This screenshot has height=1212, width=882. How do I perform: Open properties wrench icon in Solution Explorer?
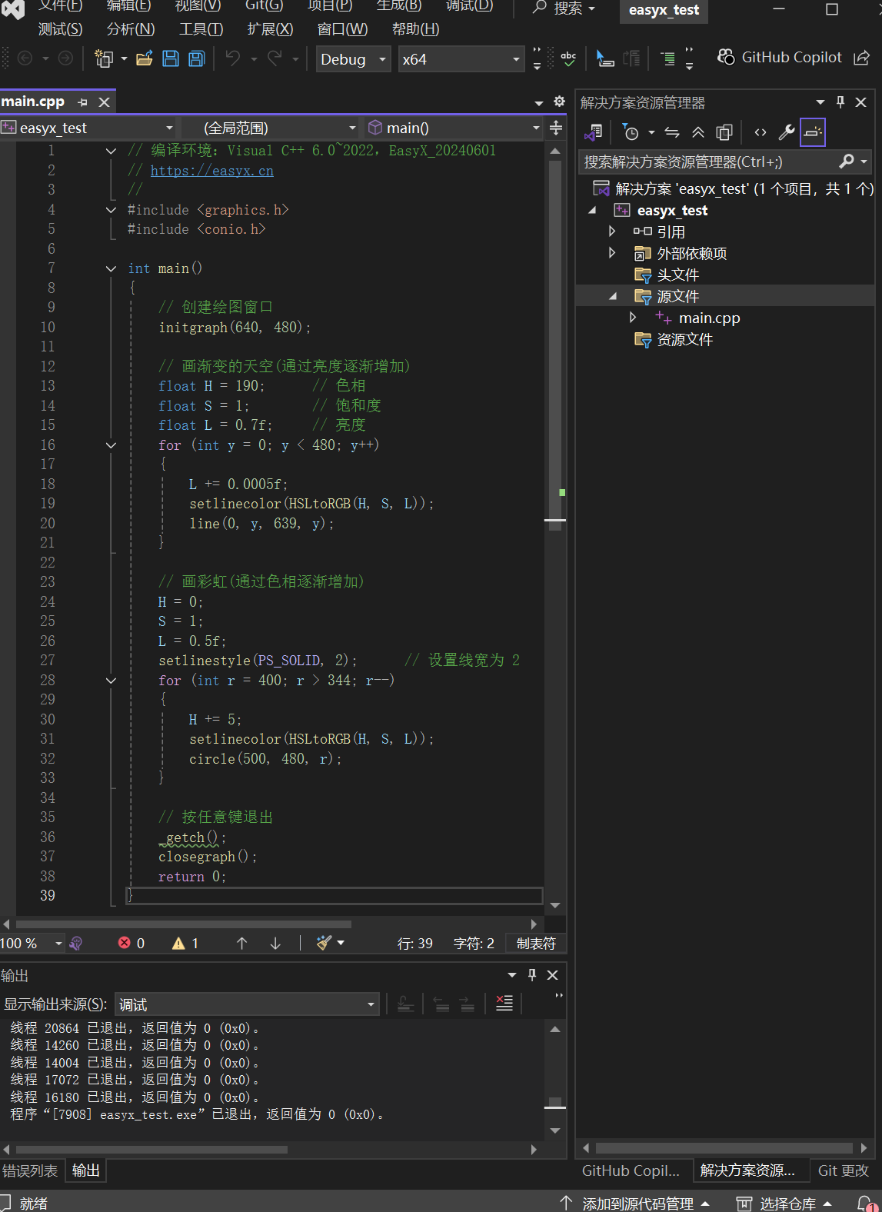pos(786,132)
